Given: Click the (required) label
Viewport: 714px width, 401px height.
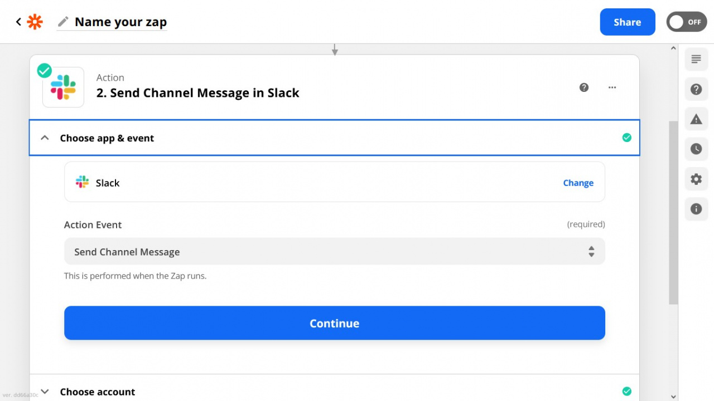Looking at the screenshot, I should coord(586,224).
